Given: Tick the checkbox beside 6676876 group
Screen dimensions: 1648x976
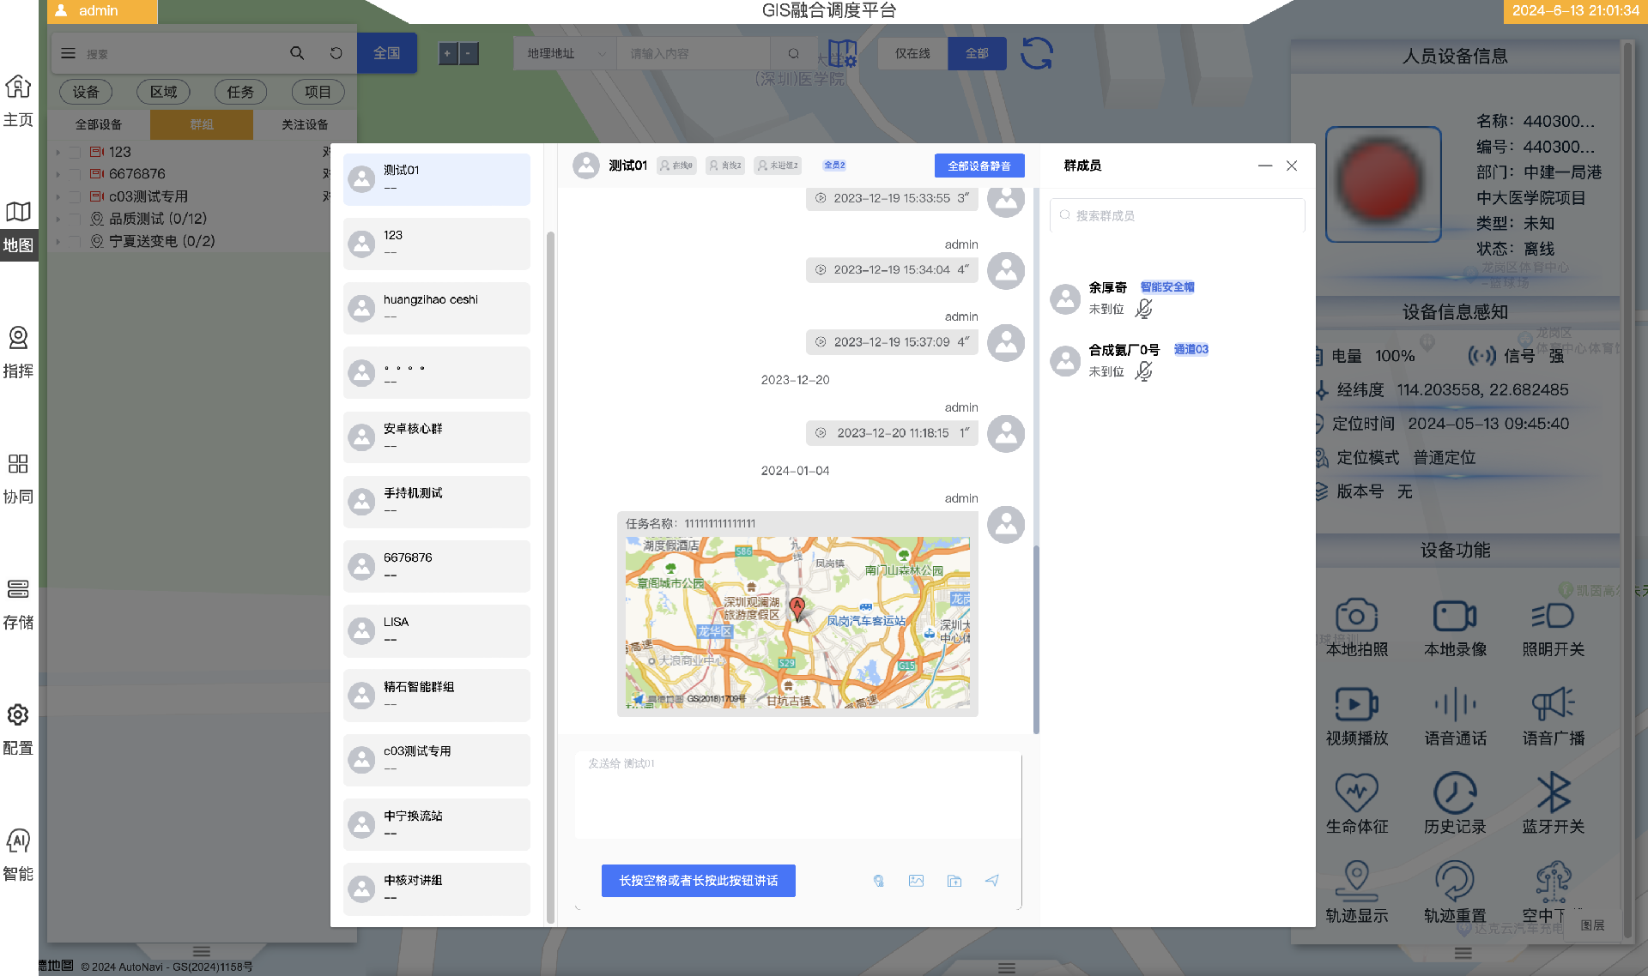Looking at the screenshot, I should coord(75,174).
